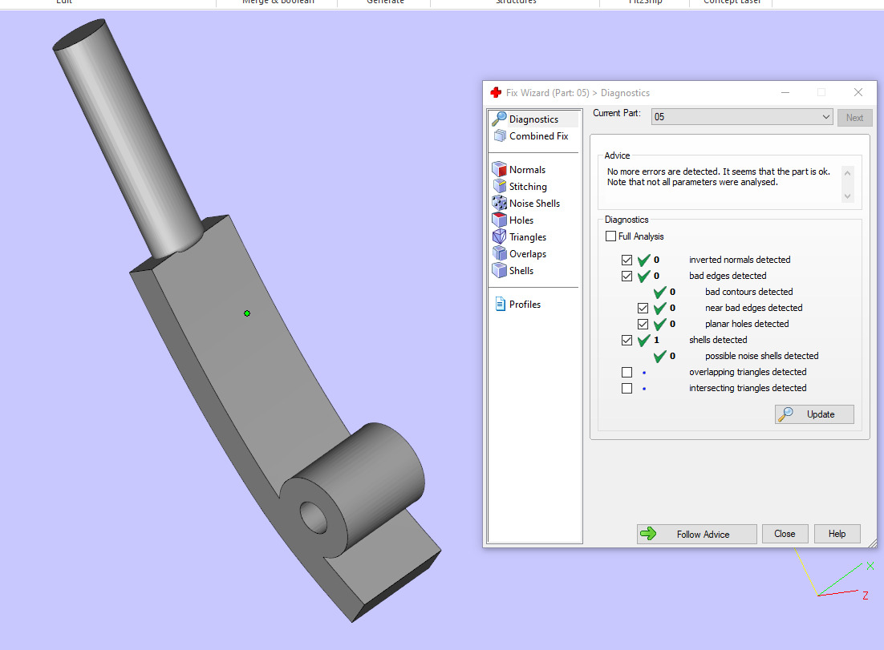Open the Normals fix icon
The width and height of the screenshot is (884, 650).
(500, 169)
